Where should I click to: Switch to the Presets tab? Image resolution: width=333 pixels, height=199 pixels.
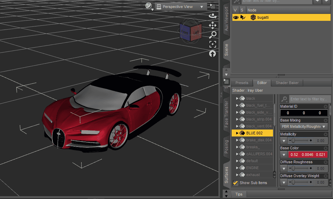point(242,83)
